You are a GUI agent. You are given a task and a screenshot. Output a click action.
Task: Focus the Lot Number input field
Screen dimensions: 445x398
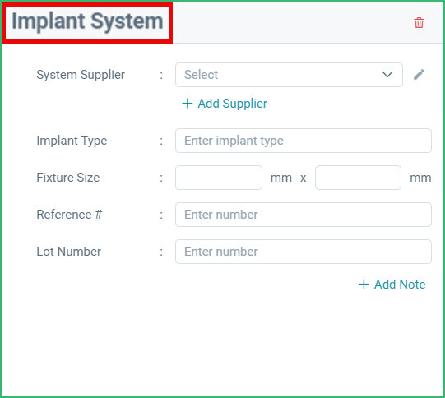click(304, 252)
